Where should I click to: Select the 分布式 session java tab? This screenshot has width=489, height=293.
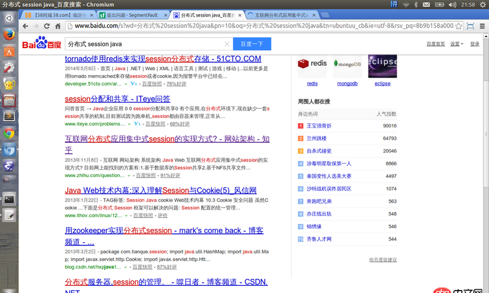pyautogui.click(x=207, y=15)
